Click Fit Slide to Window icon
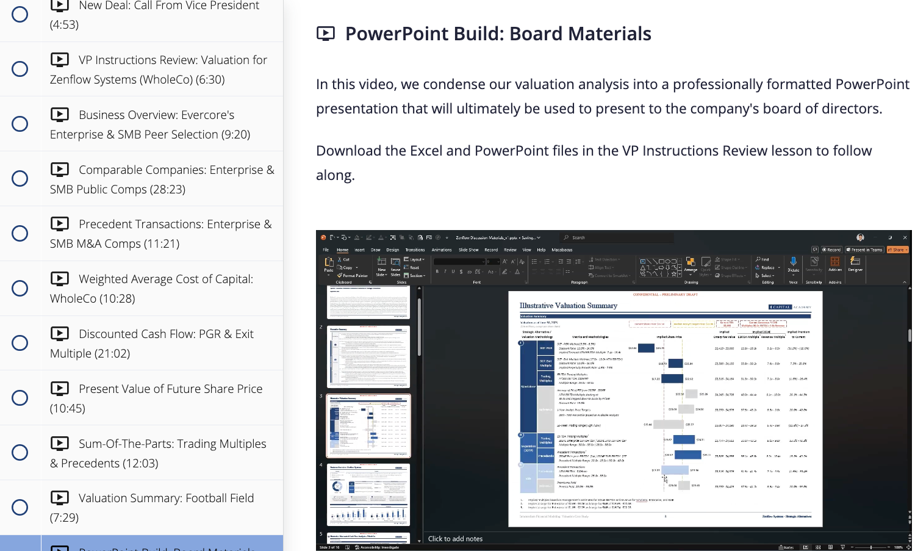This screenshot has height=551, width=915. (x=910, y=547)
